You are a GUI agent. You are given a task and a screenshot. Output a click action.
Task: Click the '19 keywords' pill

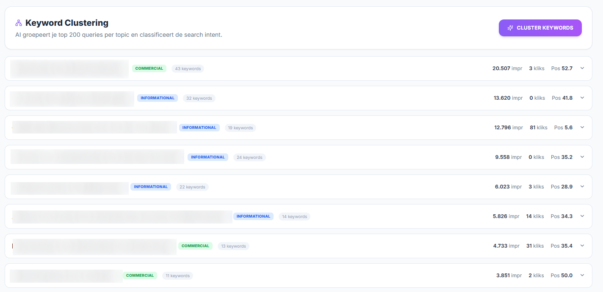click(240, 128)
